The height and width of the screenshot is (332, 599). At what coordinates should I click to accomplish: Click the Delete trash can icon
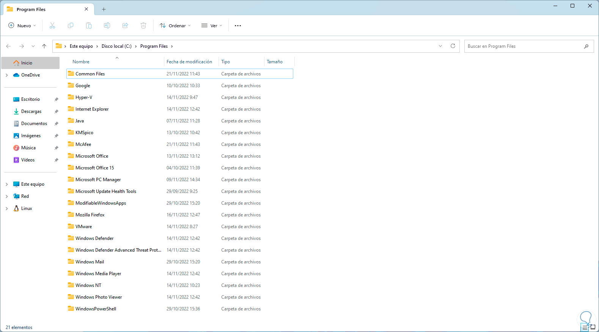coord(143,25)
